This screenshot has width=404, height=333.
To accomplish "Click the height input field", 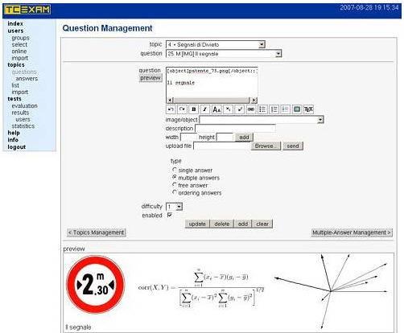I will [x=225, y=138].
